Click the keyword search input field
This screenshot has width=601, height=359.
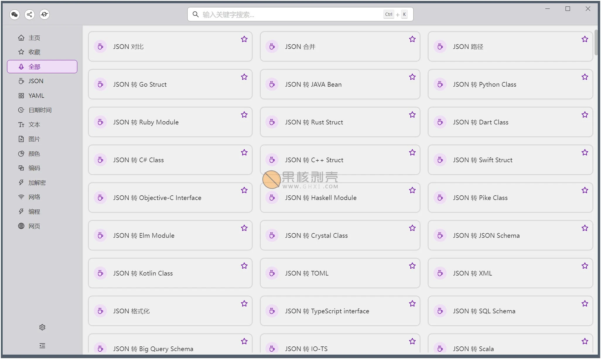click(x=290, y=14)
